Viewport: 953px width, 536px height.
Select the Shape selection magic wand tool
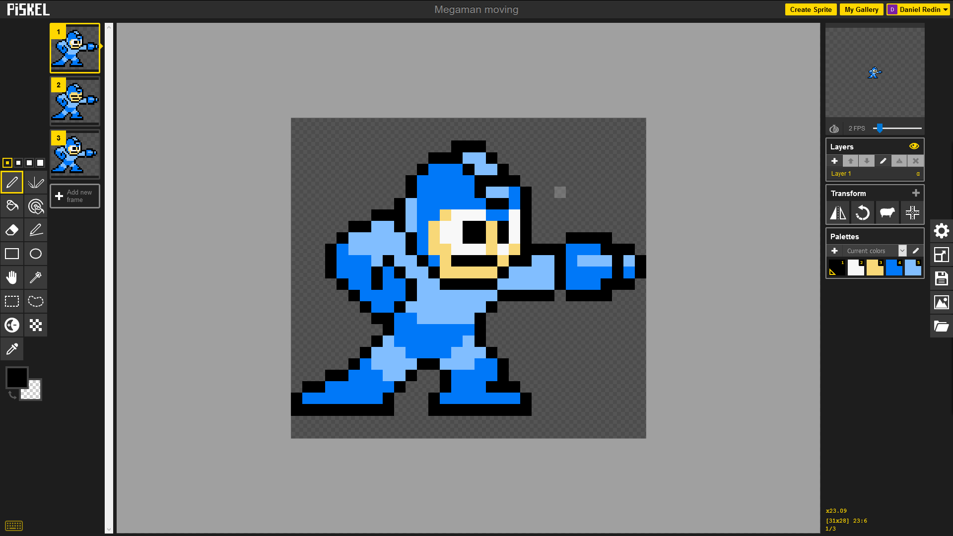tap(36, 277)
